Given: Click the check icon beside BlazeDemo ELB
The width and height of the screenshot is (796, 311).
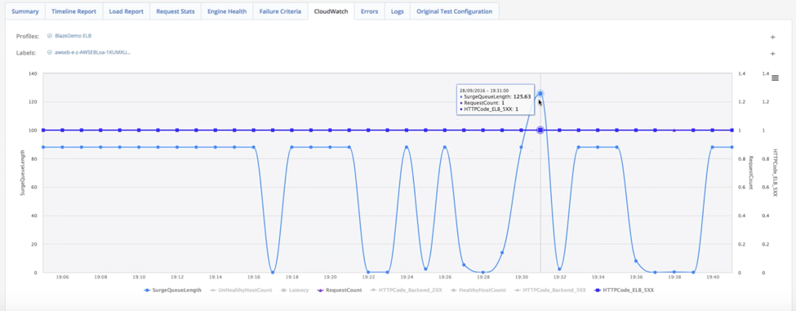Looking at the screenshot, I should pyautogui.click(x=50, y=36).
